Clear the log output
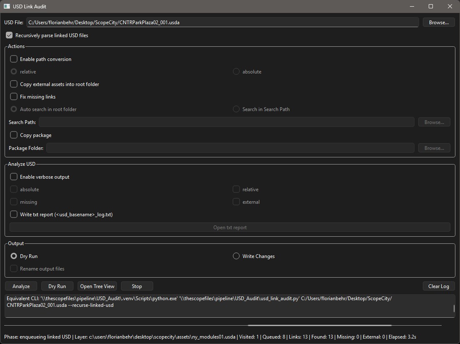 (439, 286)
